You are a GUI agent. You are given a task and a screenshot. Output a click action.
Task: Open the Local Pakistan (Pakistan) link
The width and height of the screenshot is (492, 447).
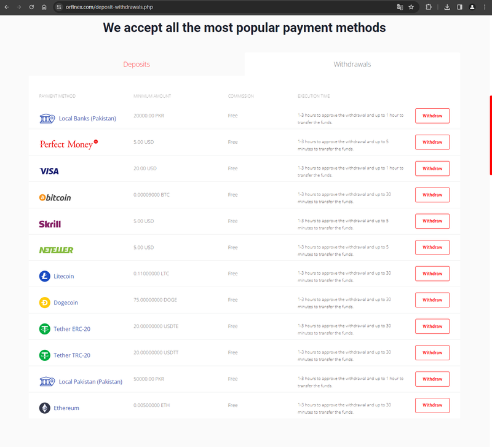click(90, 381)
